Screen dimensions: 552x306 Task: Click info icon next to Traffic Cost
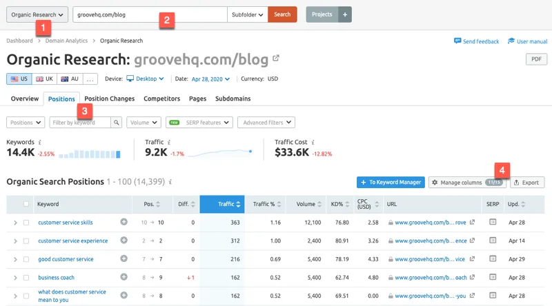313,142
